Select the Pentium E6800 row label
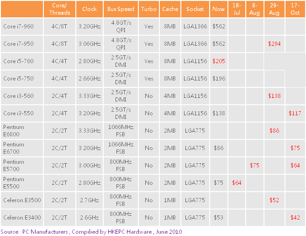Viewport: 306px width, 236px height. pos(14,131)
